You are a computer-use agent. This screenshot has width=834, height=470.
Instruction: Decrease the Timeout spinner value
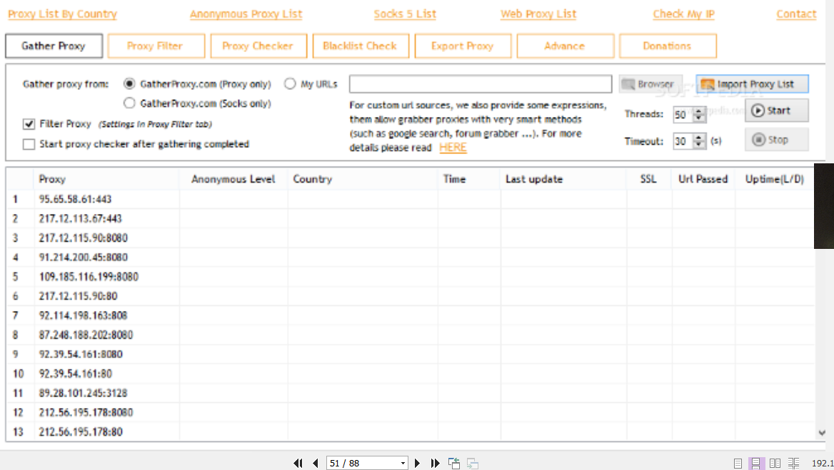[x=699, y=145]
